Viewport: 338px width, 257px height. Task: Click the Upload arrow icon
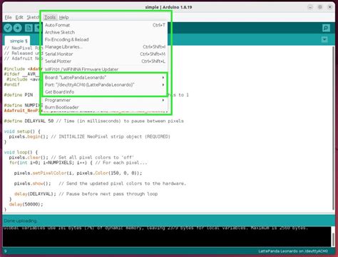click(18, 28)
